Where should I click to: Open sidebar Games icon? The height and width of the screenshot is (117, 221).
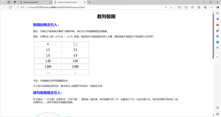217,31
